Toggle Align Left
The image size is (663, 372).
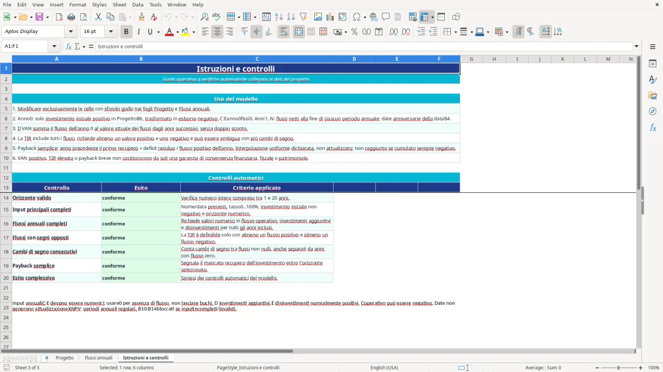tap(205, 32)
